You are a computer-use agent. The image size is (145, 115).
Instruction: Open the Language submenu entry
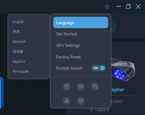point(81,22)
